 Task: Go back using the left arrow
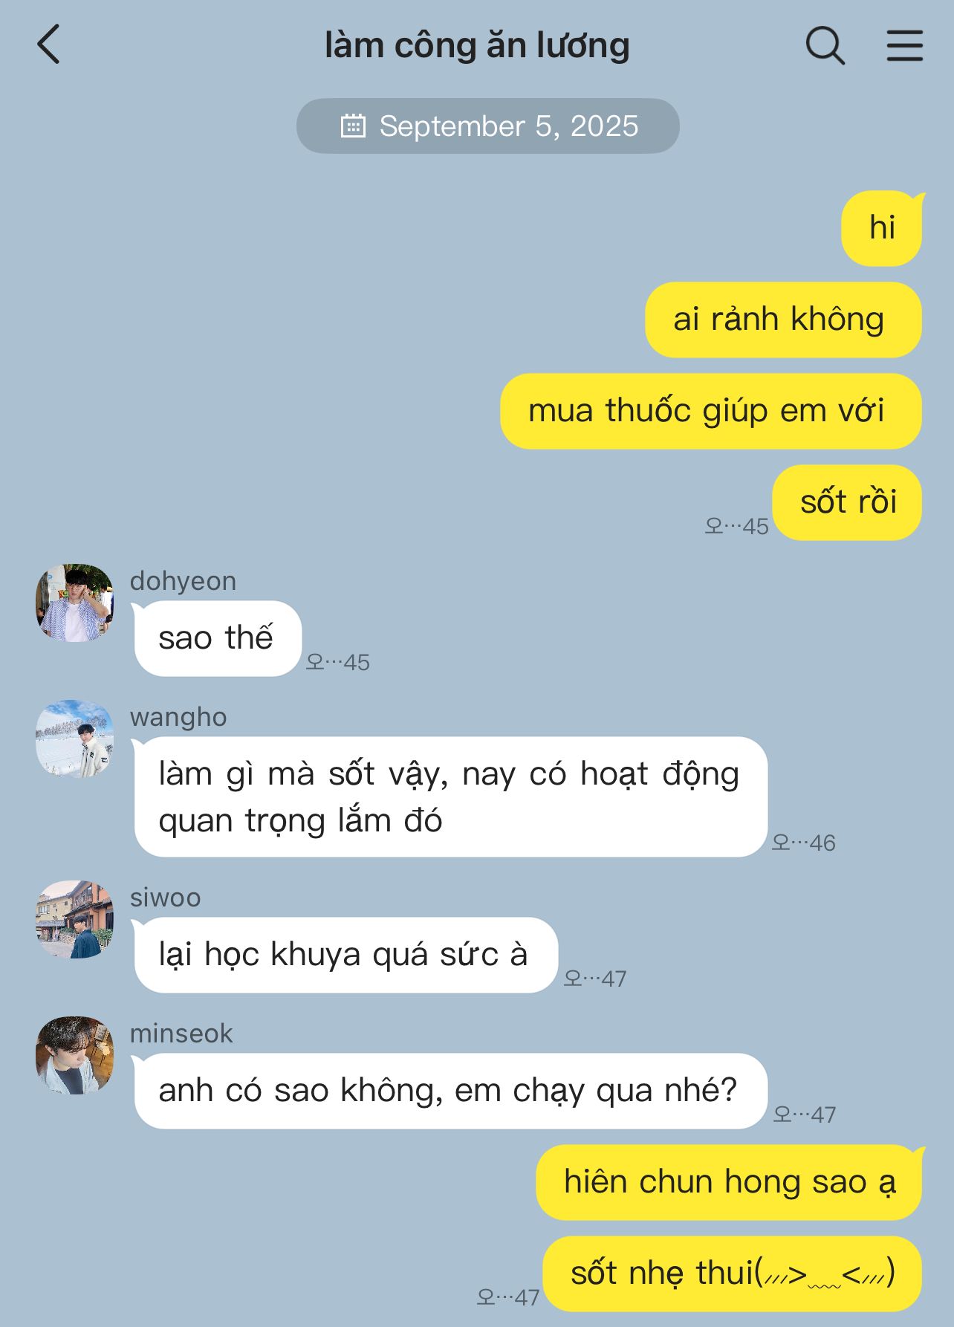[48, 45]
